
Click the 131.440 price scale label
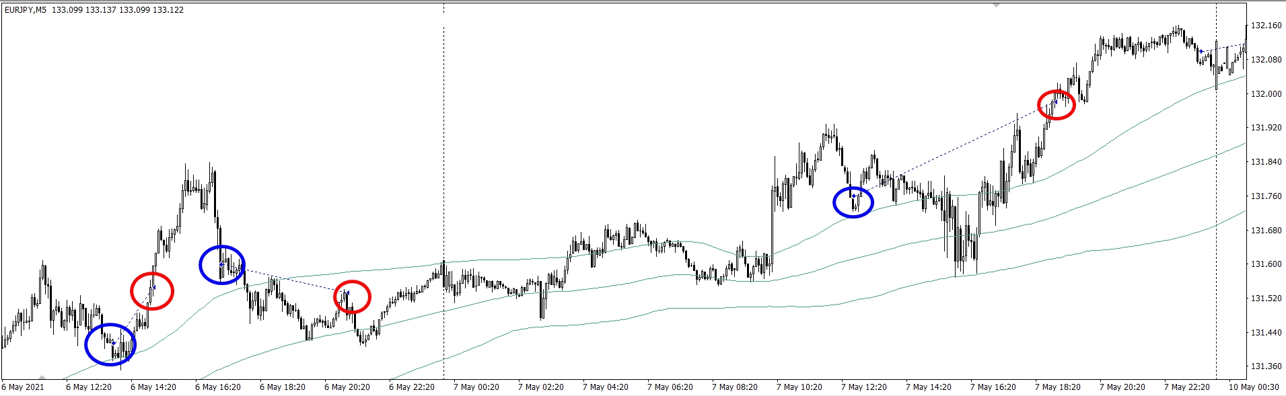click(1266, 333)
